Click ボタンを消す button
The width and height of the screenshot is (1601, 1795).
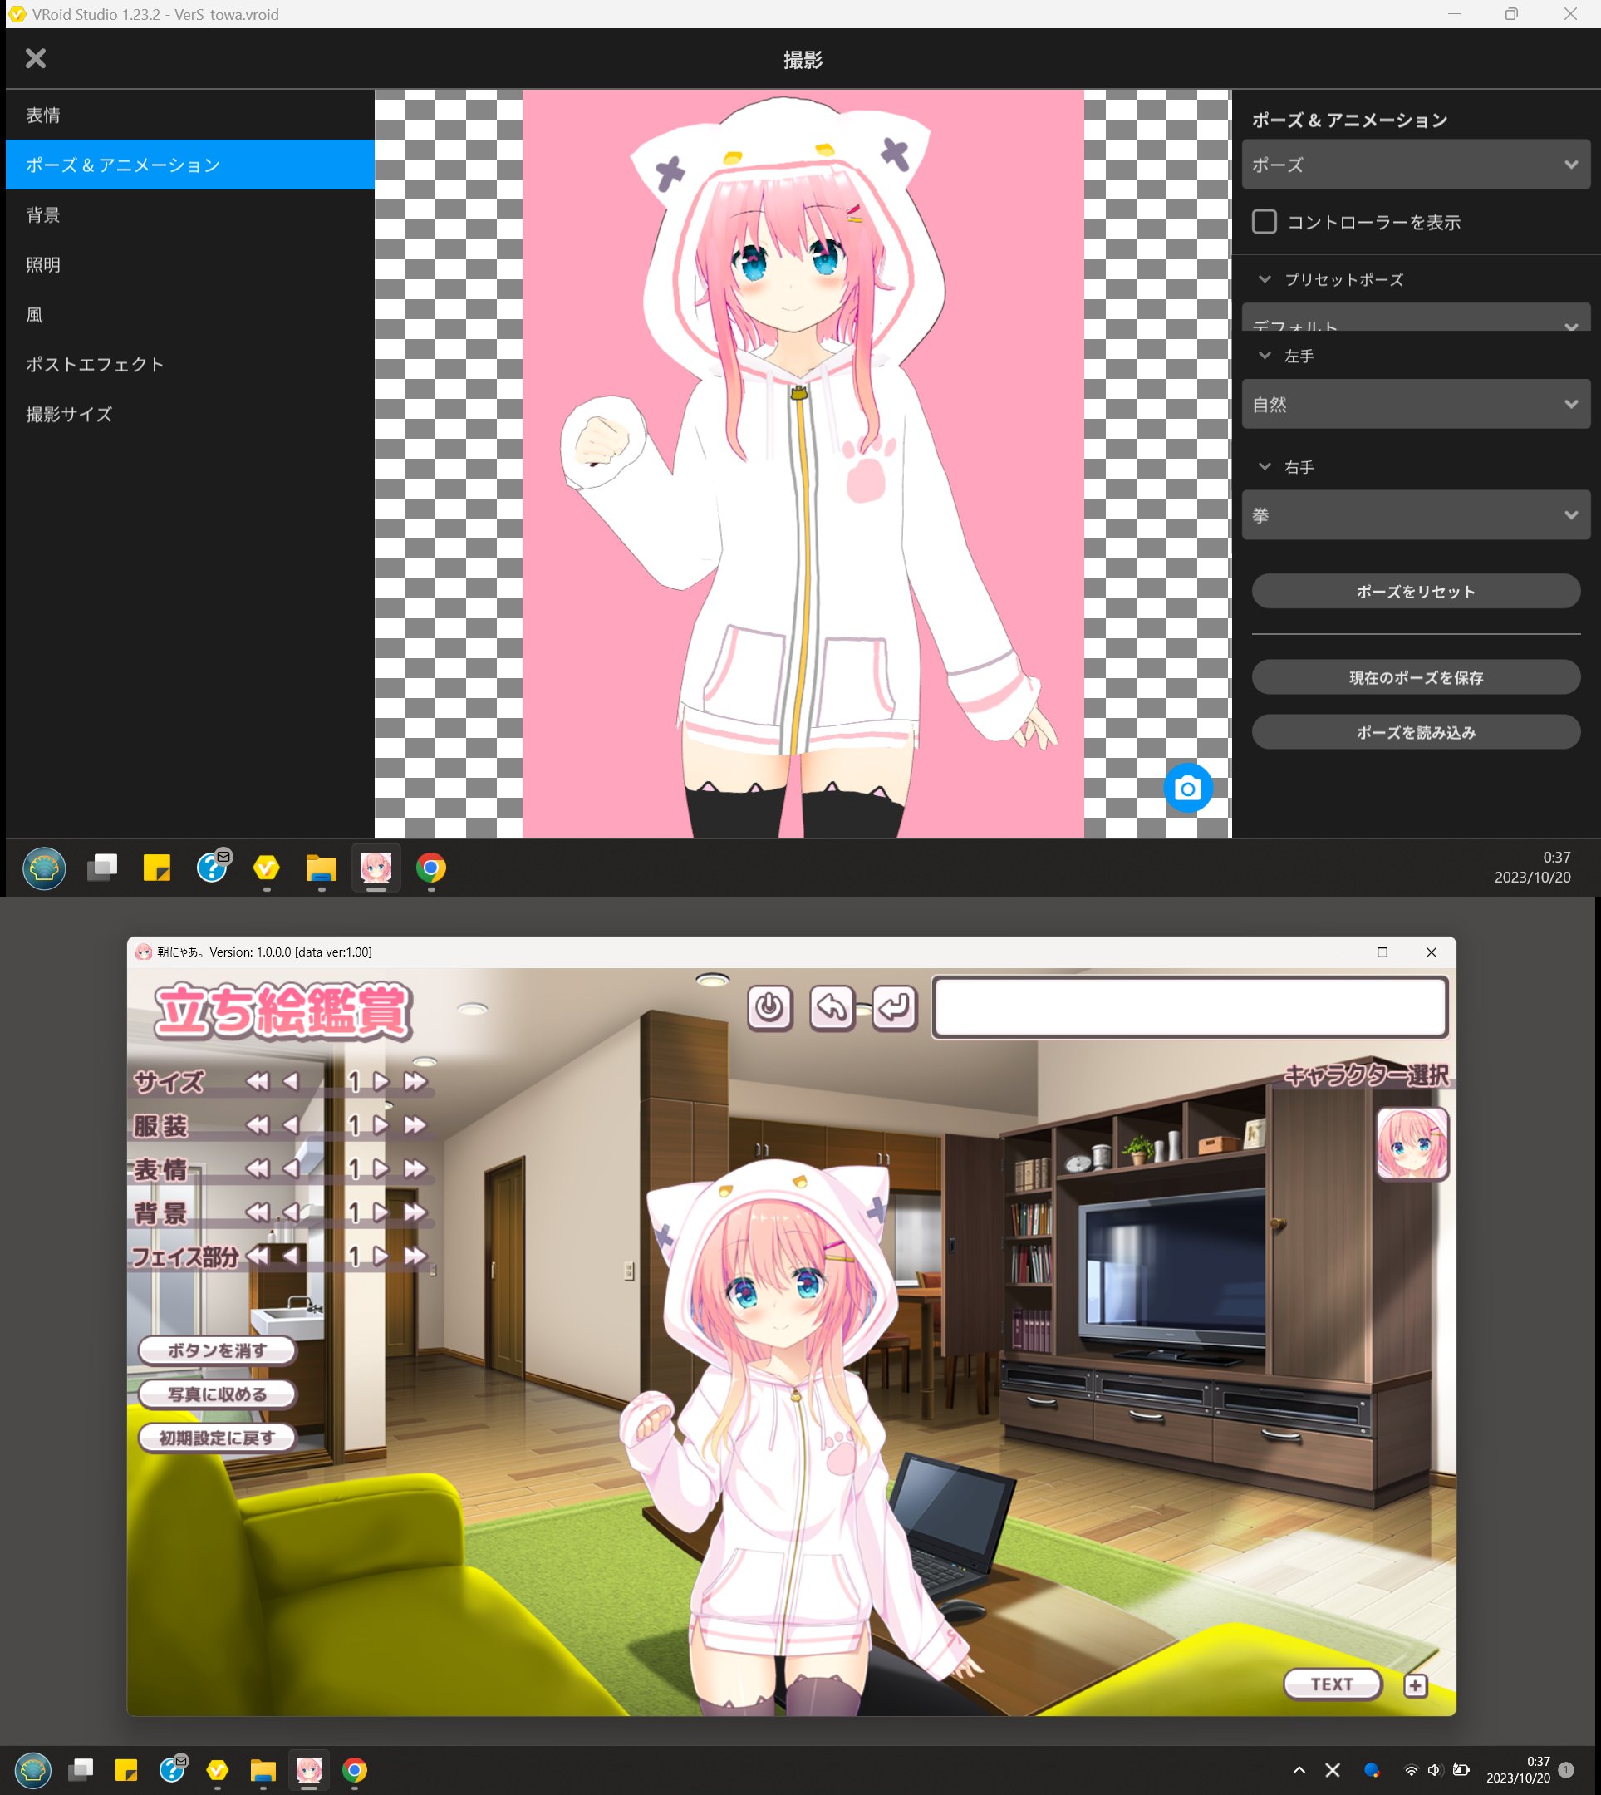(216, 1350)
